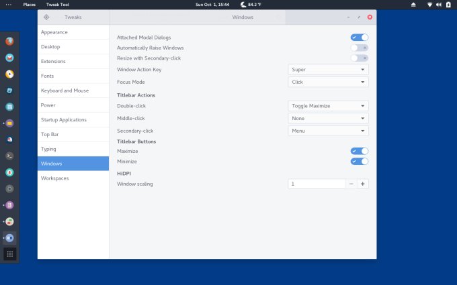Open the volume speaker indicator
The height and width of the screenshot is (285, 457).
pos(439,5)
